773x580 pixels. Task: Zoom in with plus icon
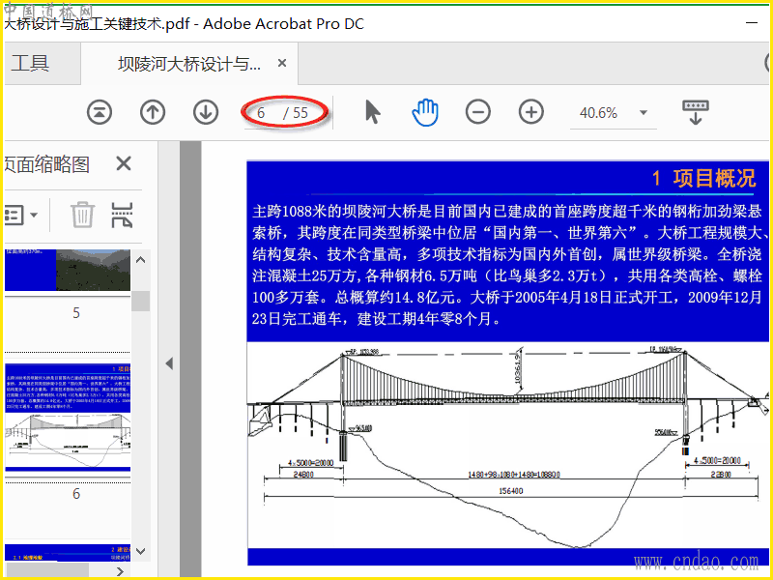point(530,112)
